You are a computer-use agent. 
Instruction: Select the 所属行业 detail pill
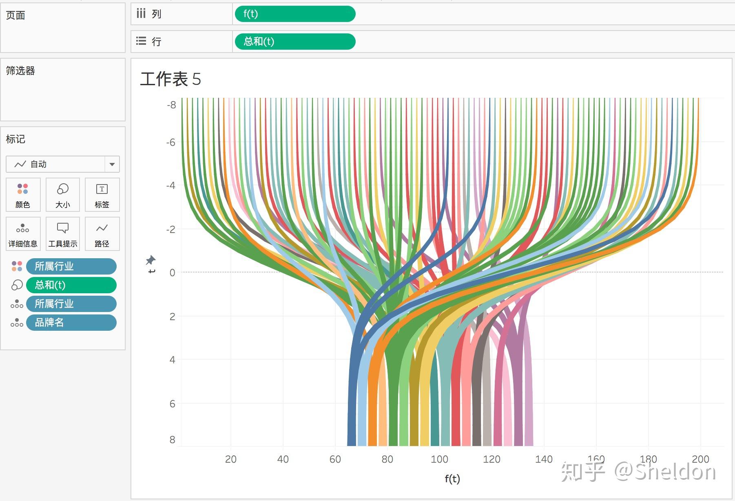(71, 304)
